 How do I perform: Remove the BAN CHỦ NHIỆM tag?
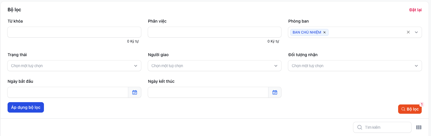tap(325, 32)
